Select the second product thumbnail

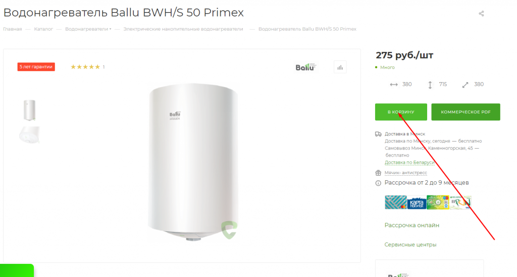tap(29, 134)
